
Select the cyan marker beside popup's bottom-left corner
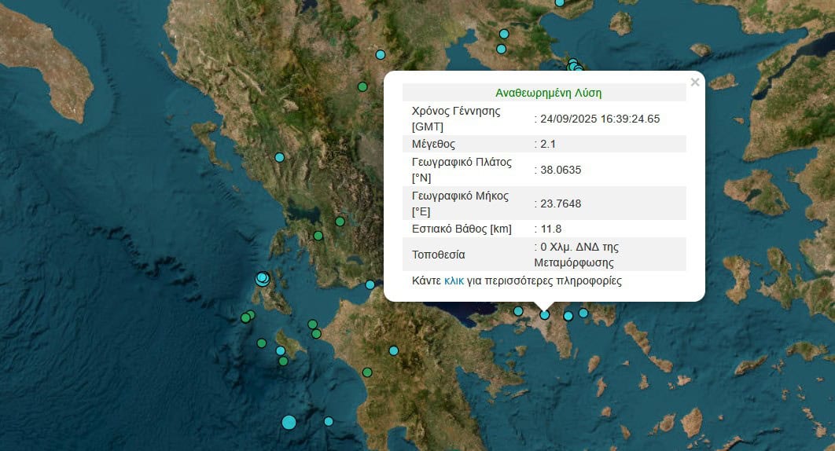[x=370, y=284]
